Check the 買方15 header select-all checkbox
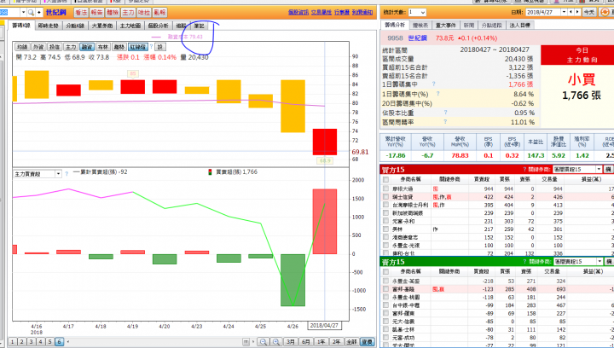Viewport: 614px width, 348px height. click(x=386, y=179)
